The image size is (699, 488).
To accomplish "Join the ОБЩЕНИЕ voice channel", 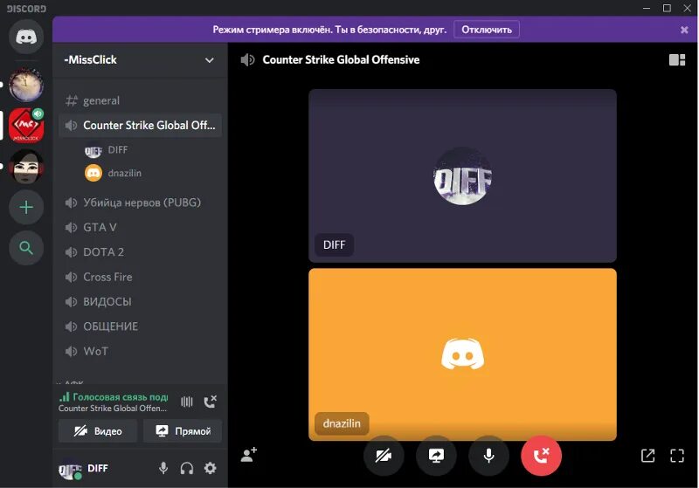I will click(x=140, y=326).
